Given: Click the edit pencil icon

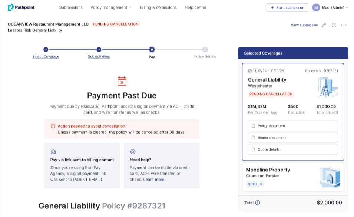Looking at the screenshot, I should [x=324, y=25].
